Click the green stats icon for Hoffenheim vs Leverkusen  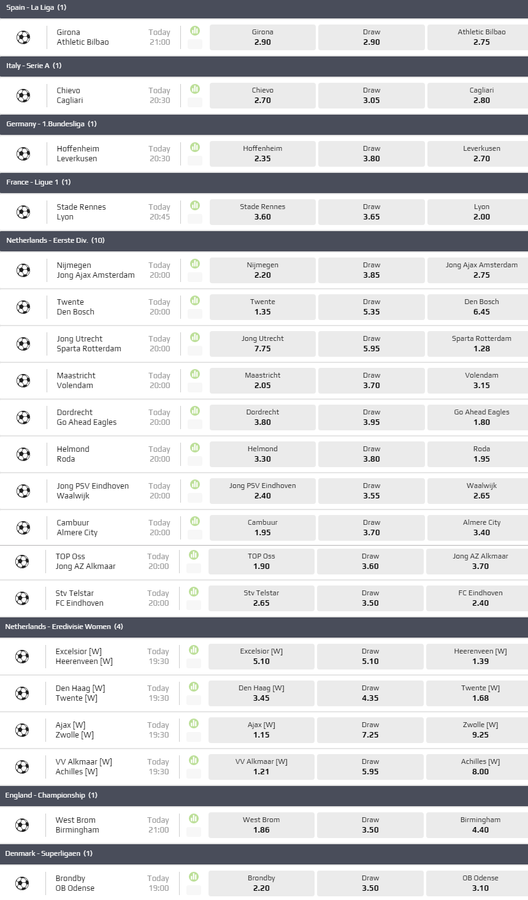click(195, 147)
